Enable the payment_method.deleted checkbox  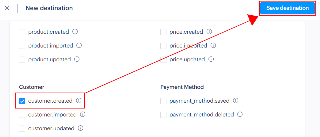(163, 115)
